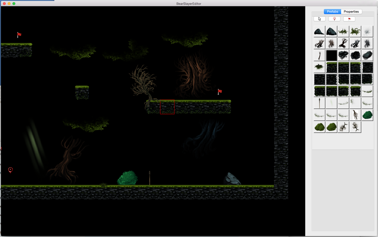The height and width of the screenshot is (237, 378).
Task: Select the red flag above the upper-left ledge
Action: pos(19,35)
